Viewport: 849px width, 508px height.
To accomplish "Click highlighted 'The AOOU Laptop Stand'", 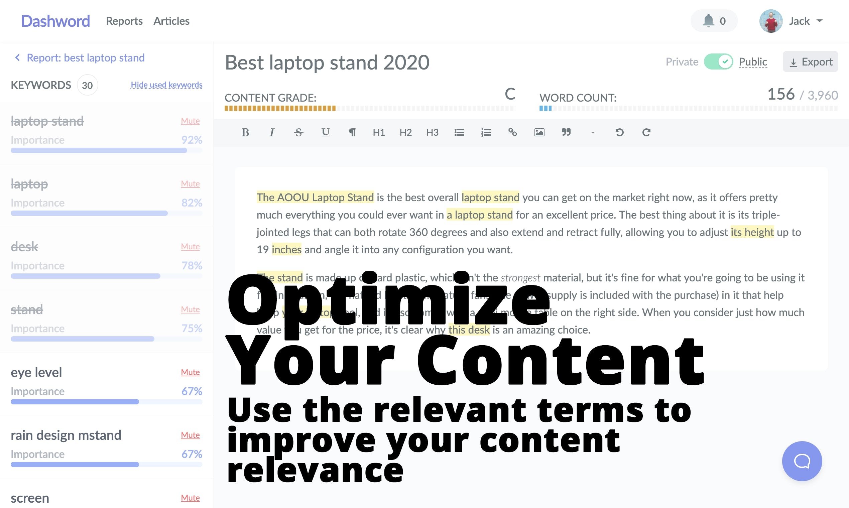I will [315, 198].
